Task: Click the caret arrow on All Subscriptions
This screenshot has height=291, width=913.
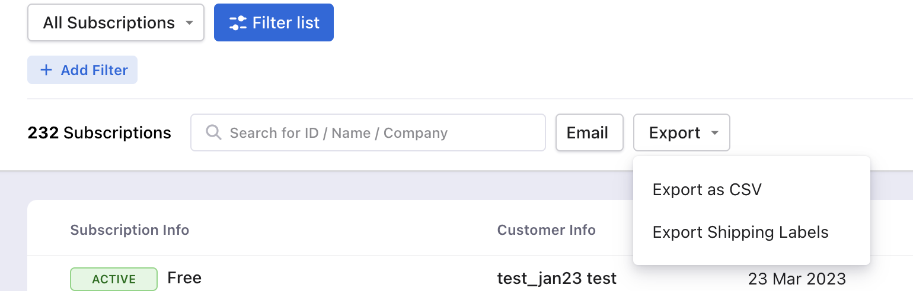Action: click(x=189, y=23)
